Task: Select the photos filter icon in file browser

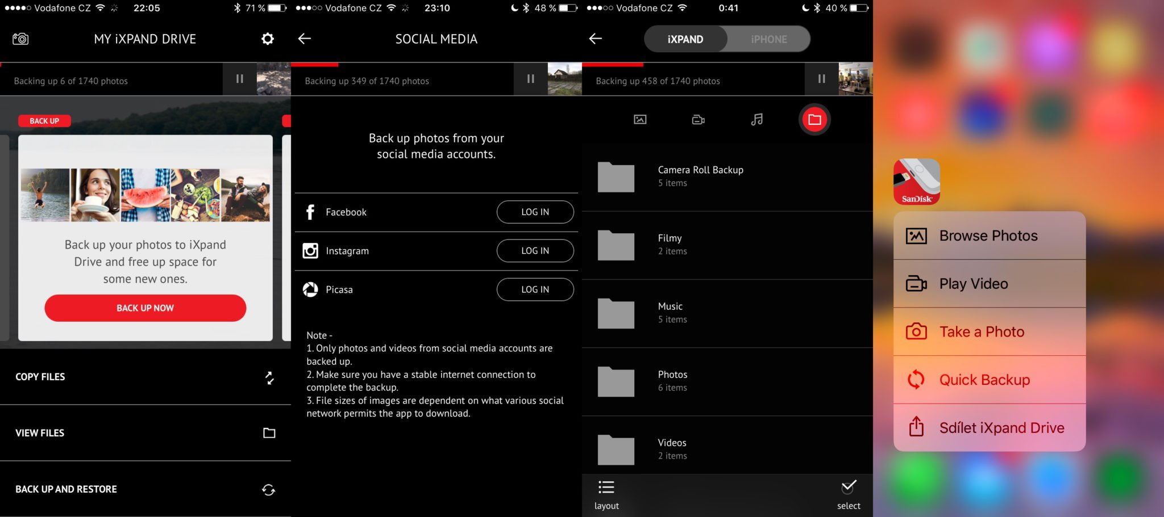Action: pos(640,119)
